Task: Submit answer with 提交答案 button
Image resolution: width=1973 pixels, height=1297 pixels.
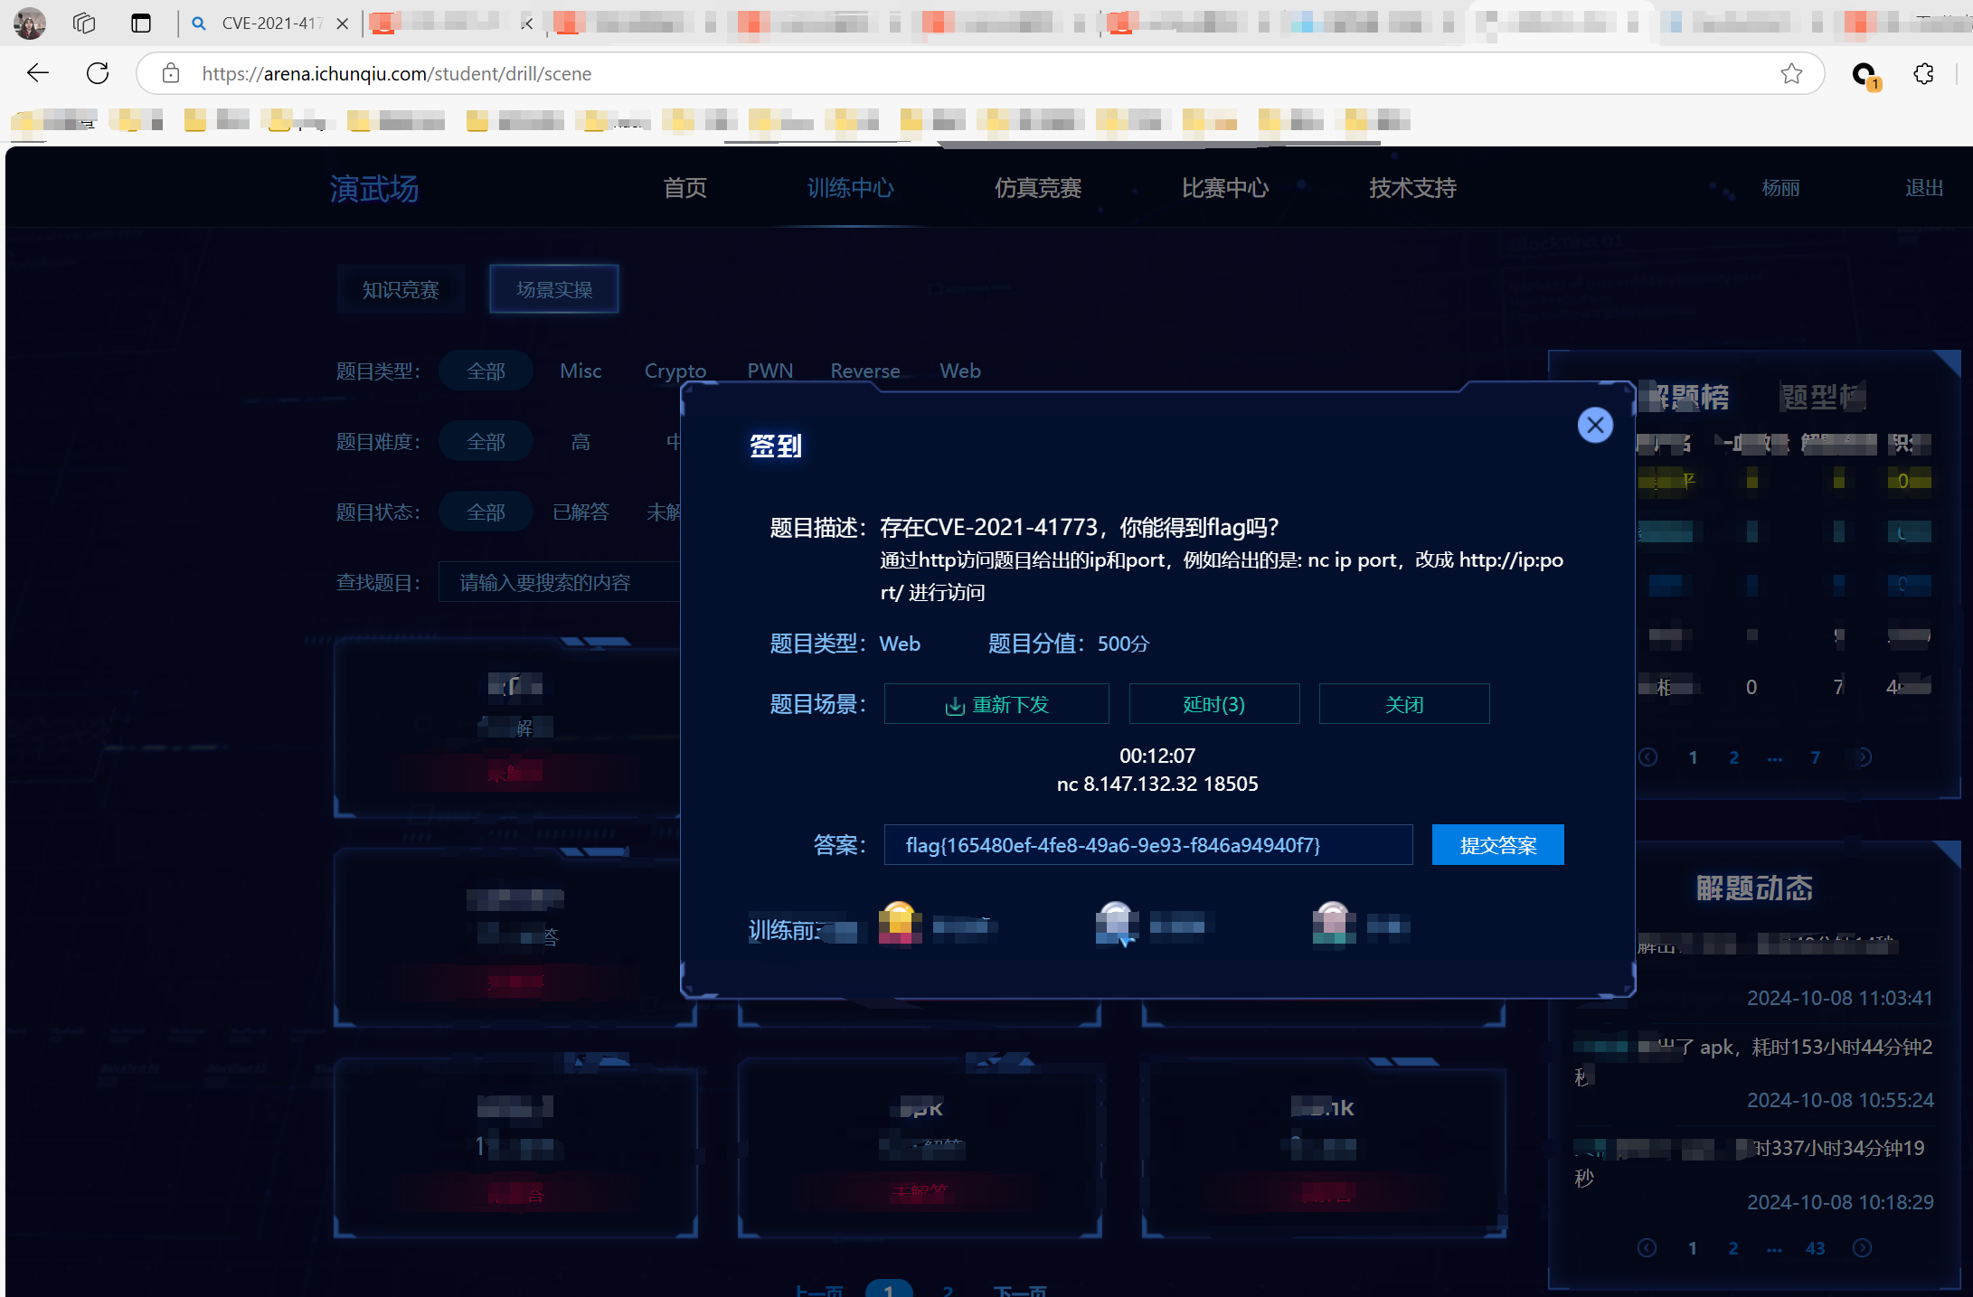Action: [x=1498, y=845]
